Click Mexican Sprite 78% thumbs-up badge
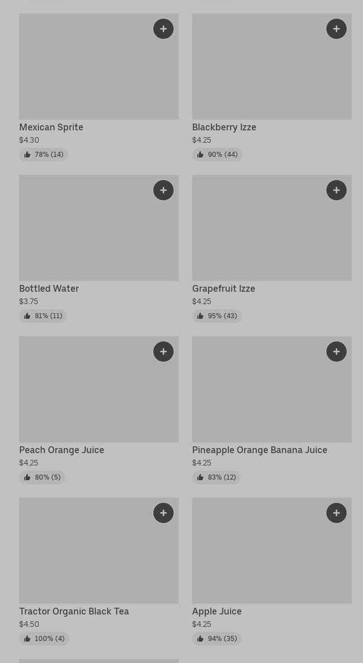This screenshot has height=663, width=363. tap(43, 155)
